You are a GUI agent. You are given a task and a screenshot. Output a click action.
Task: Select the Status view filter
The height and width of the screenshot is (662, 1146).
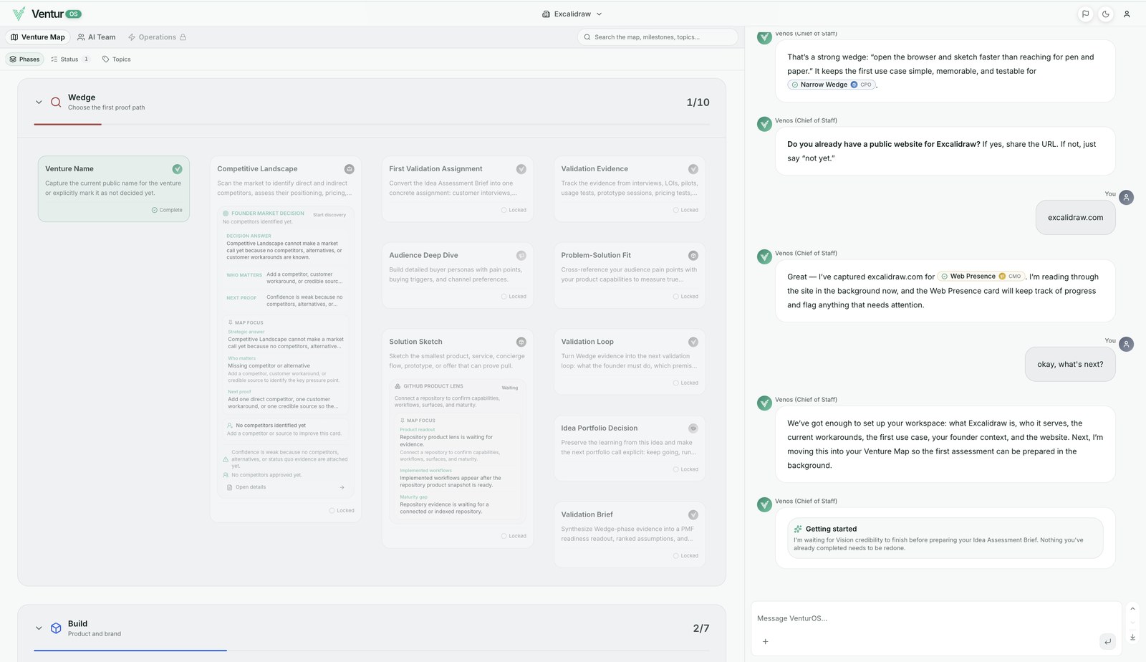(70, 59)
